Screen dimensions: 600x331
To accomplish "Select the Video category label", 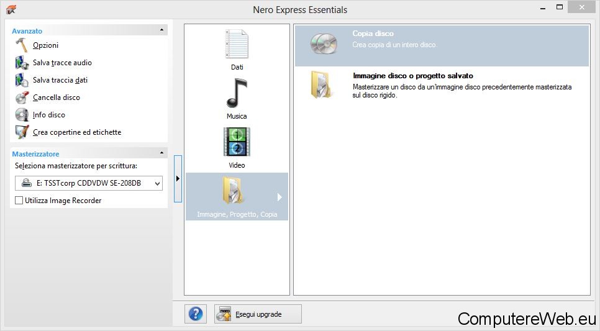I will (237, 165).
